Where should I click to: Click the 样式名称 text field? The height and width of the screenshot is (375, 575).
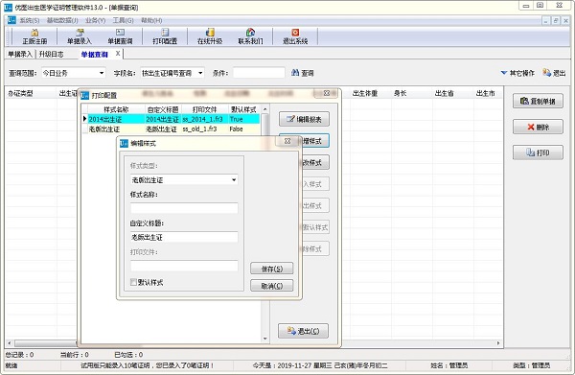point(184,208)
